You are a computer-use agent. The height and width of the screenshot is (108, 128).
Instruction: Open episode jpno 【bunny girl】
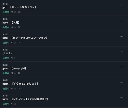14,68
